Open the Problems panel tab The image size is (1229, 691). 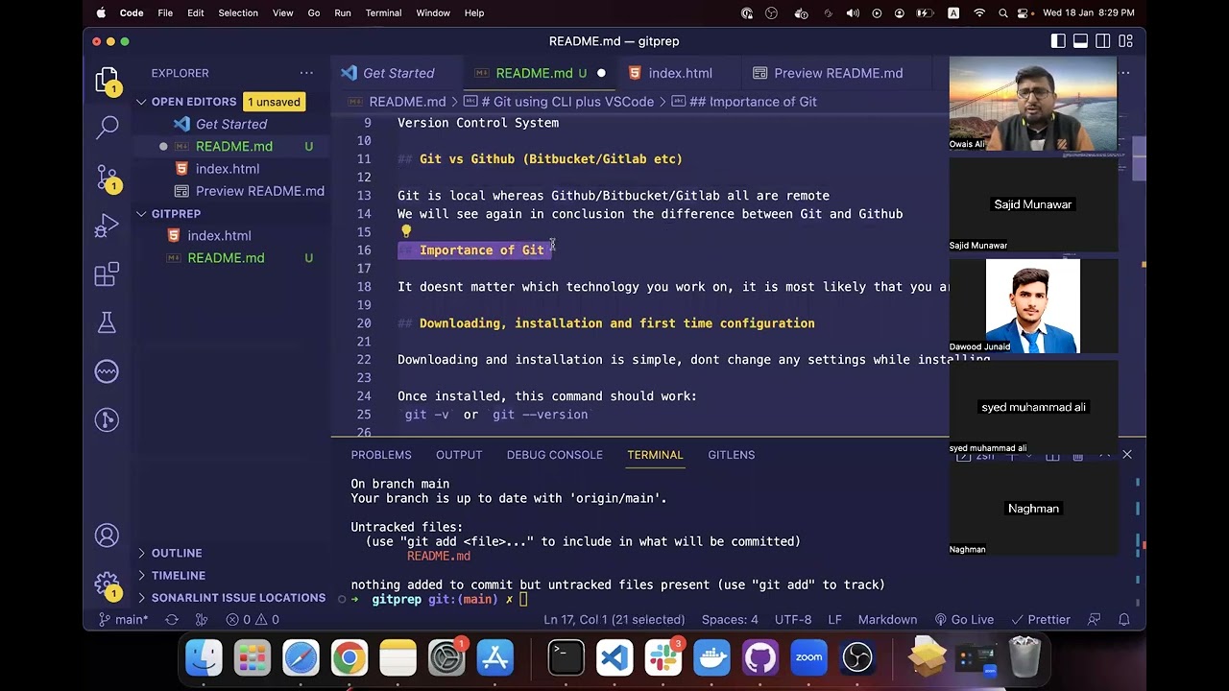[x=381, y=455]
